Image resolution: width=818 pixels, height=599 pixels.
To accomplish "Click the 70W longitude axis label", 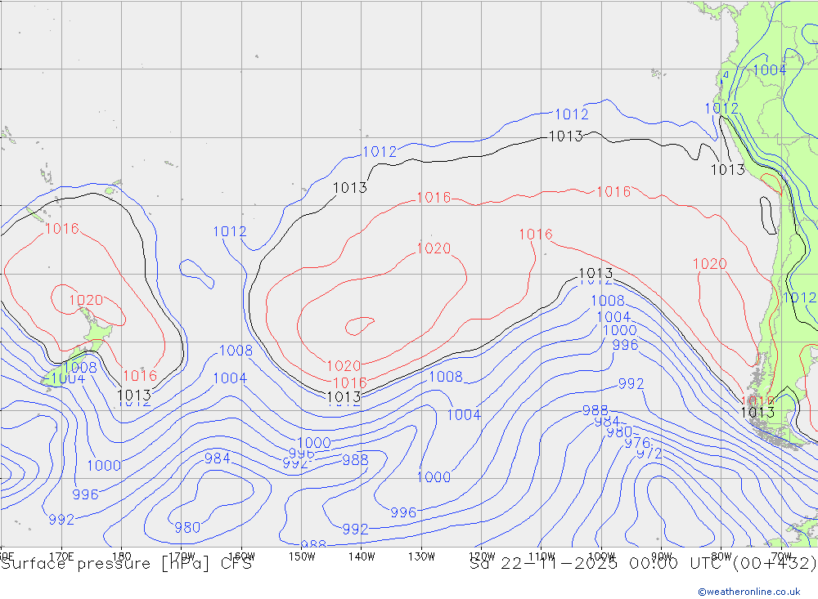I will point(781,556).
